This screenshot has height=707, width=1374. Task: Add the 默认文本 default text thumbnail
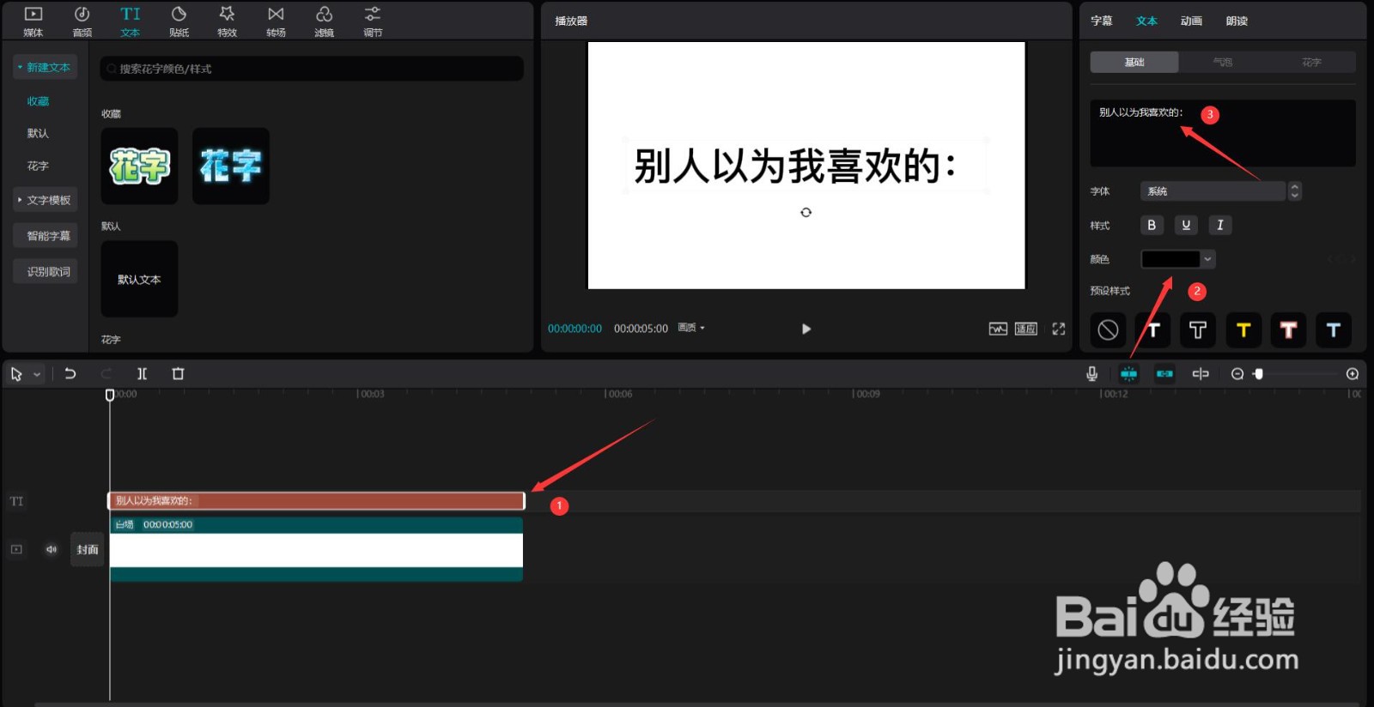tap(139, 280)
